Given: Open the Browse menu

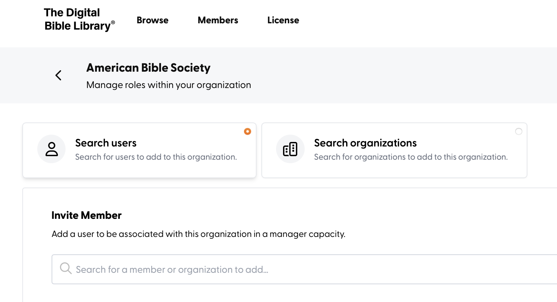Looking at the screenshot, I should coord(153,20).
